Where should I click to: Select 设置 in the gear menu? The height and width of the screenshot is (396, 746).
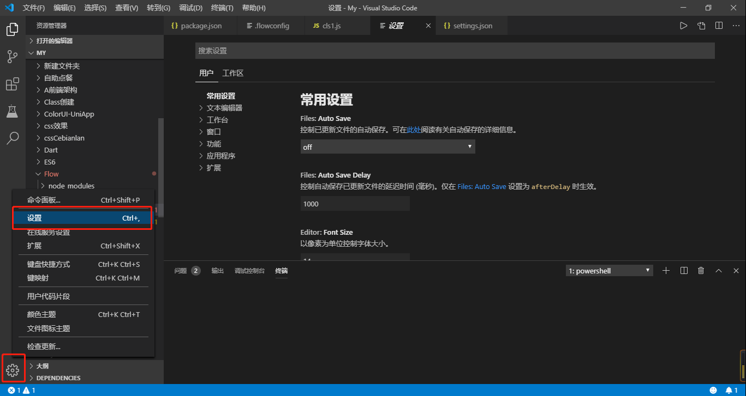pos(83,218)
